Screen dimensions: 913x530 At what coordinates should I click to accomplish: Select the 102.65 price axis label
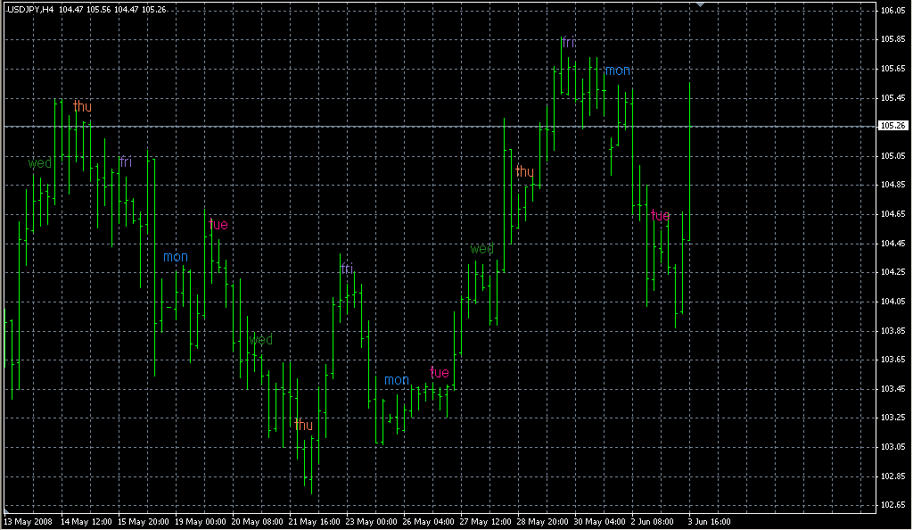tap(892, 505)
